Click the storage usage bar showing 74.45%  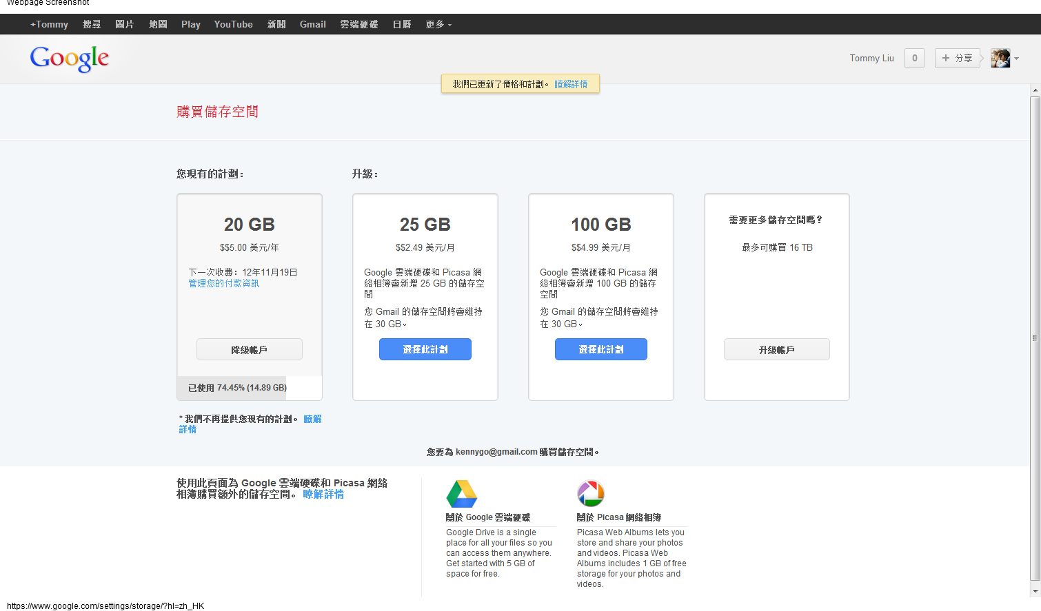[250, 388]
